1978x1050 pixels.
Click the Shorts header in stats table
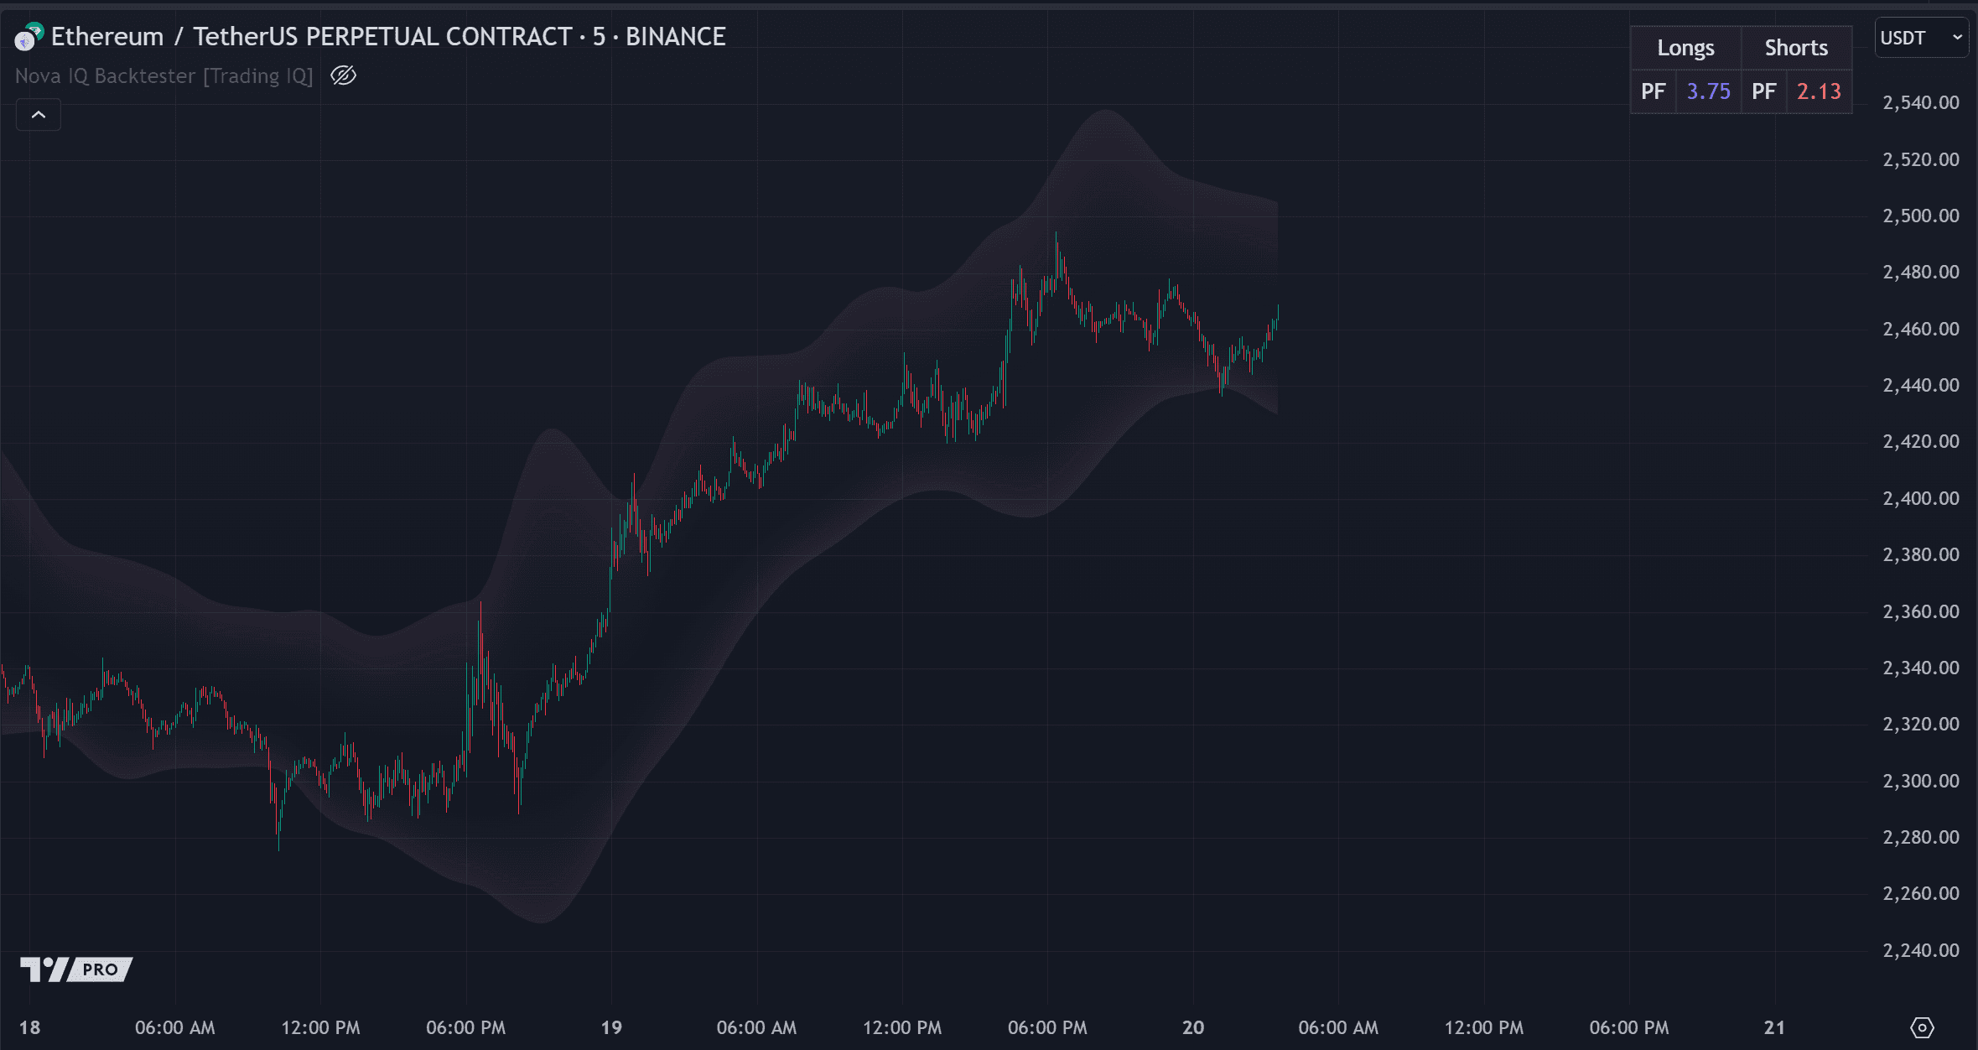[1796, 48]
